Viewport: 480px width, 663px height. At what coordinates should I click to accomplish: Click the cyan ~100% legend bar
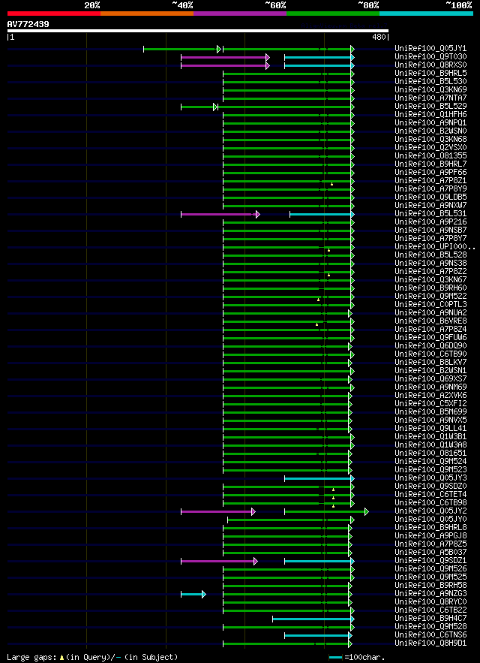click(x=426, y=14)
